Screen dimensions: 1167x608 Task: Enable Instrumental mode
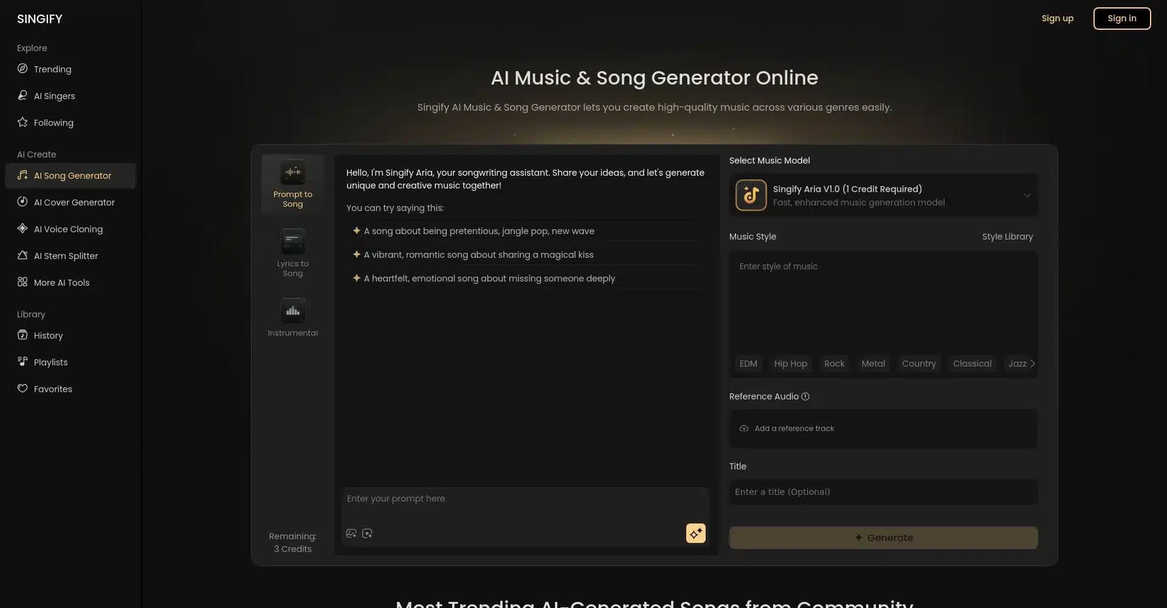click(x=292, y=316)
